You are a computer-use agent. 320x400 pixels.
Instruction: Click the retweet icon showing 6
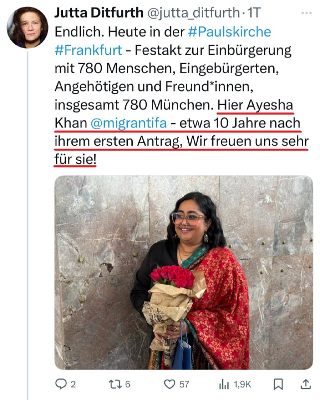pyautogui.click(x=115, y=384)
